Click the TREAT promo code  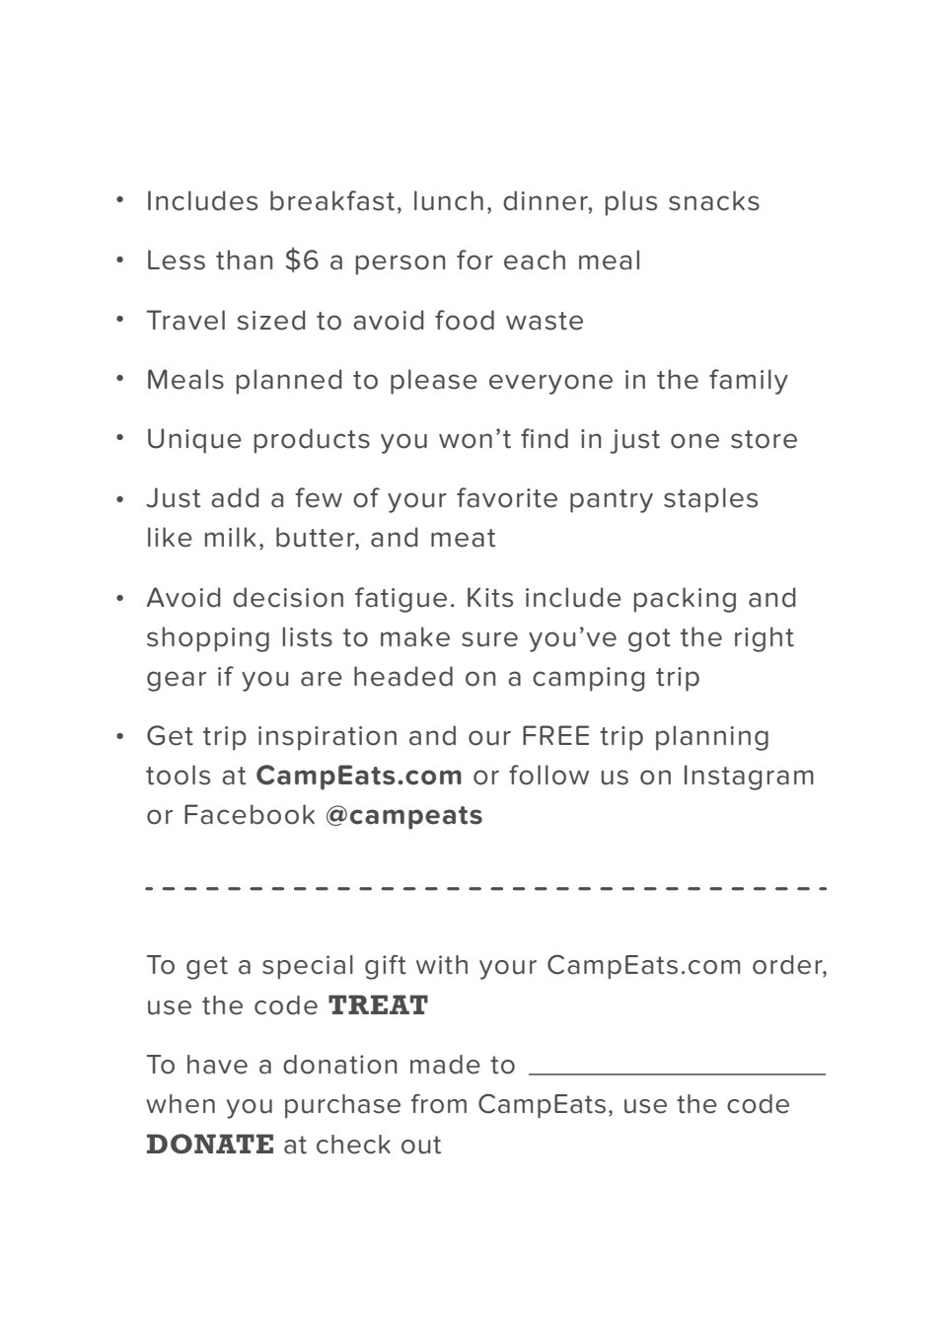coord(378,1005)
